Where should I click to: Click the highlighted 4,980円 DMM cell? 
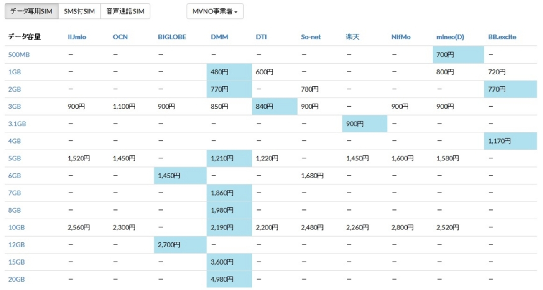(x=229, y=280)
